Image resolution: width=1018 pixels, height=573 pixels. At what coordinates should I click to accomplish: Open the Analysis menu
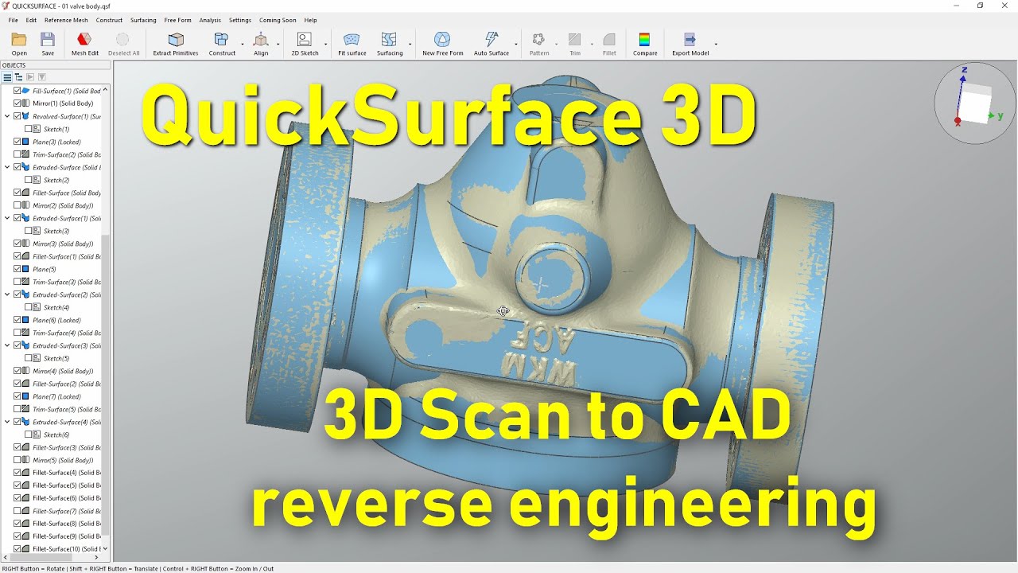(210, 20)
